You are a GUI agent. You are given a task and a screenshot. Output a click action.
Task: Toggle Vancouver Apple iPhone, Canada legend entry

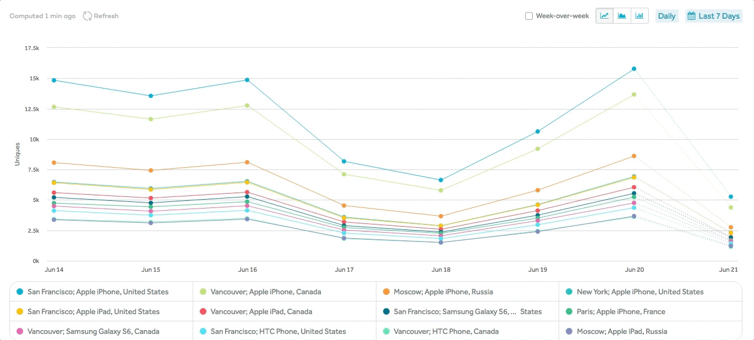265,292
